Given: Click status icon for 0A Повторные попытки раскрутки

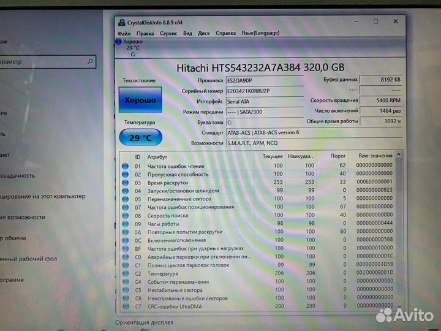Looking at the screenshot, I should (125, 232).
